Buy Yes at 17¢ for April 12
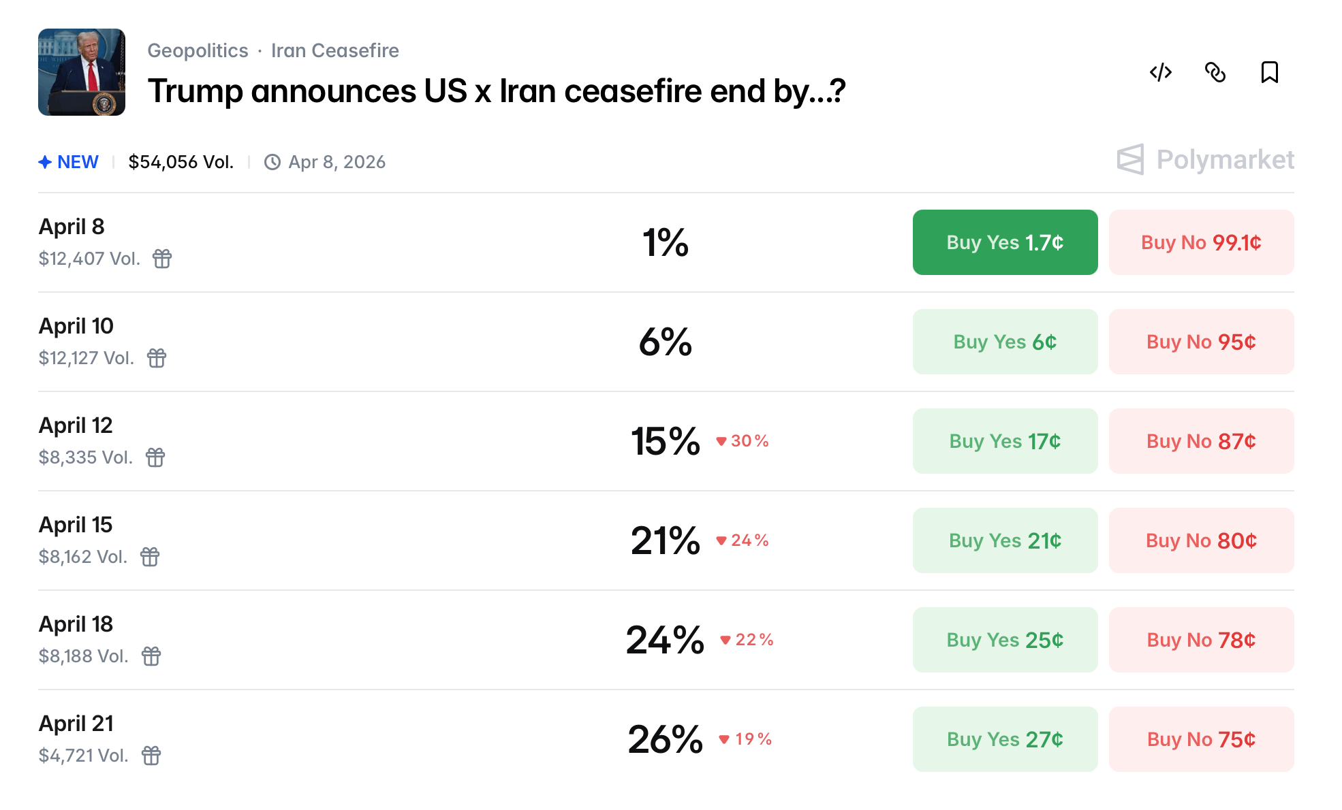This screenshot has height=810, width=1342. click(1005, 441)
